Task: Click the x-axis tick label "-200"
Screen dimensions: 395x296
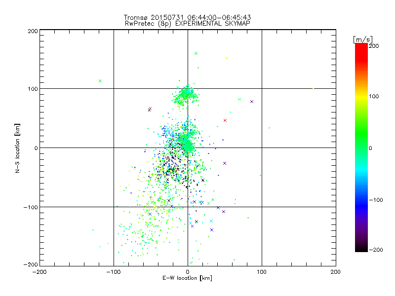Action: point(39,272)
